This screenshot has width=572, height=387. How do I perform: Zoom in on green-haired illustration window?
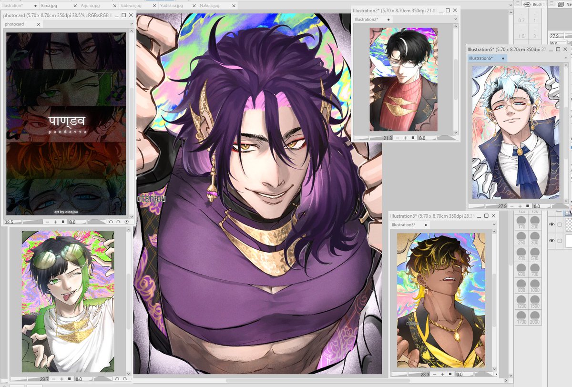click(62, 379)
